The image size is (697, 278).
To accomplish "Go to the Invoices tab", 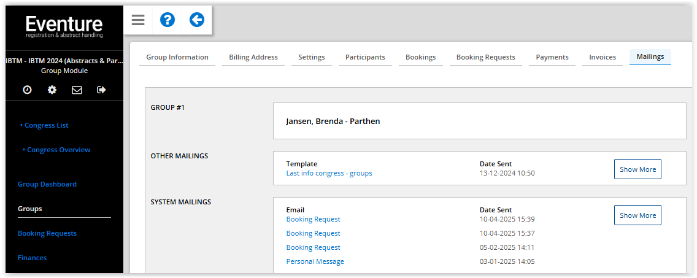I will coord(603,57).
